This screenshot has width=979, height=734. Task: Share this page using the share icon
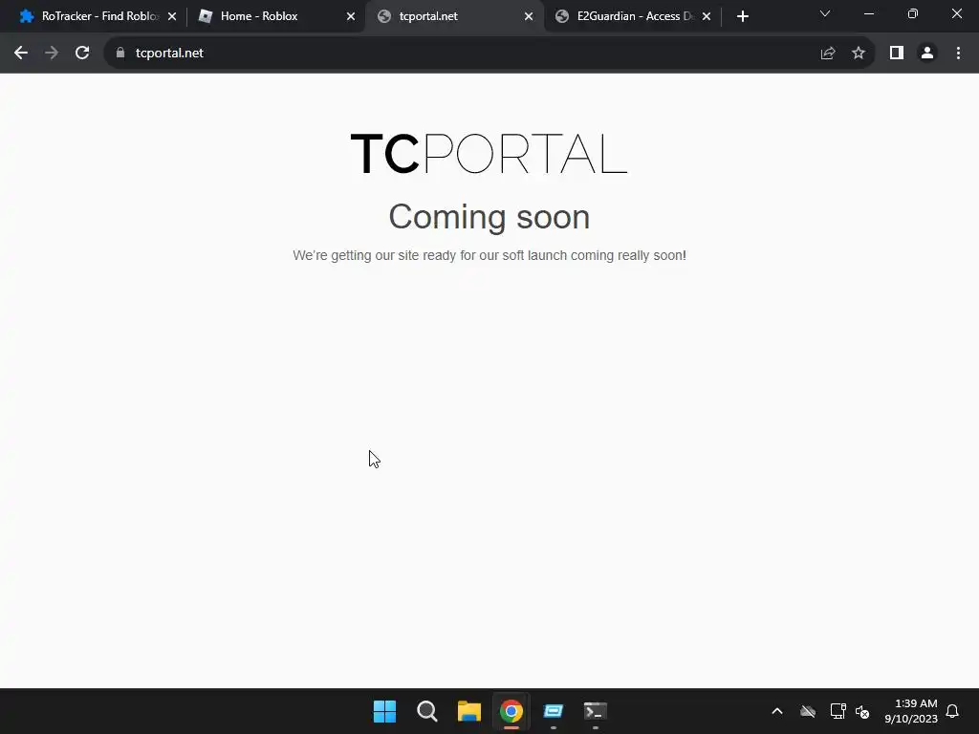click(x=828, y=54)
